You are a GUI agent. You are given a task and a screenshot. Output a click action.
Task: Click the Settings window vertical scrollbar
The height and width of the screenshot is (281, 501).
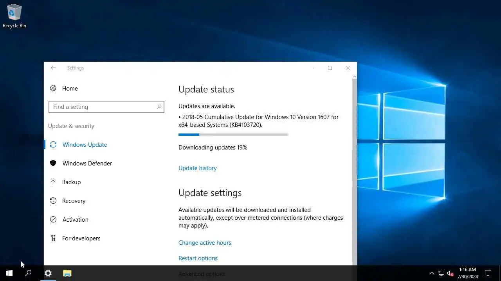[355, 170]
